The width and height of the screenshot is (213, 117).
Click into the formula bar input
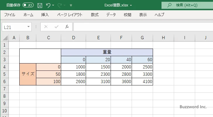[143, 27]
